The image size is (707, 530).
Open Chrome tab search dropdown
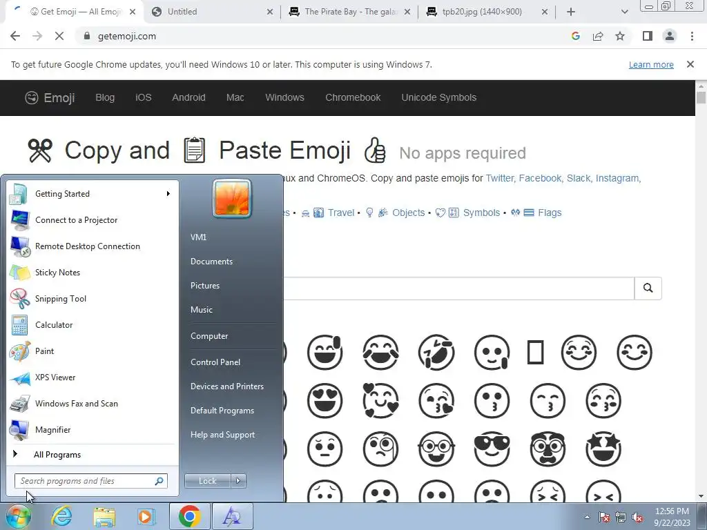624,12
